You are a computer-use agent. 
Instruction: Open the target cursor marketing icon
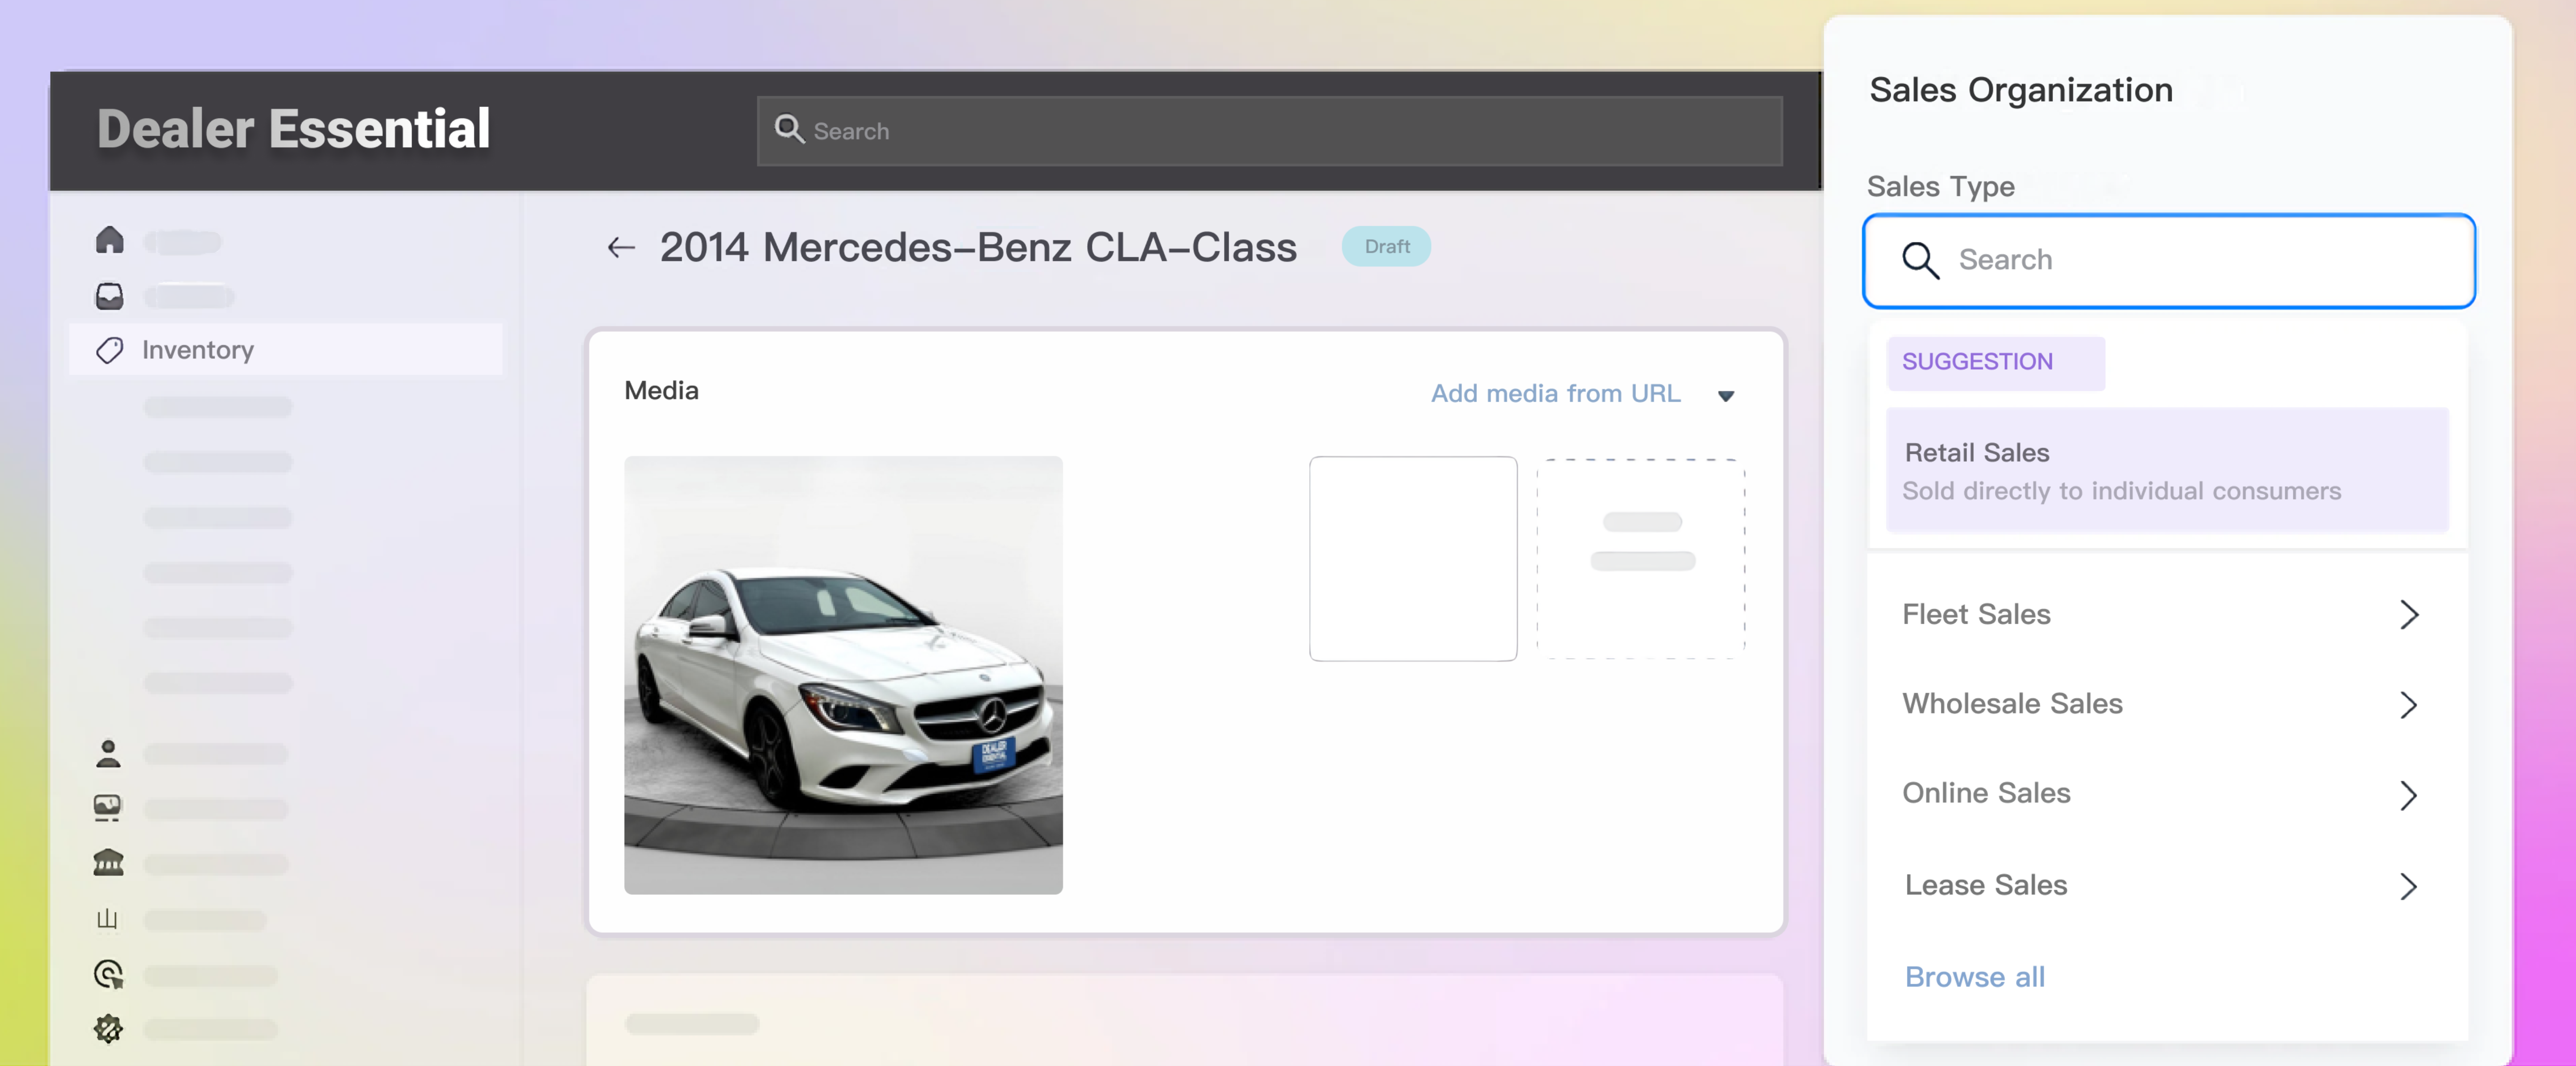(108, 974)
